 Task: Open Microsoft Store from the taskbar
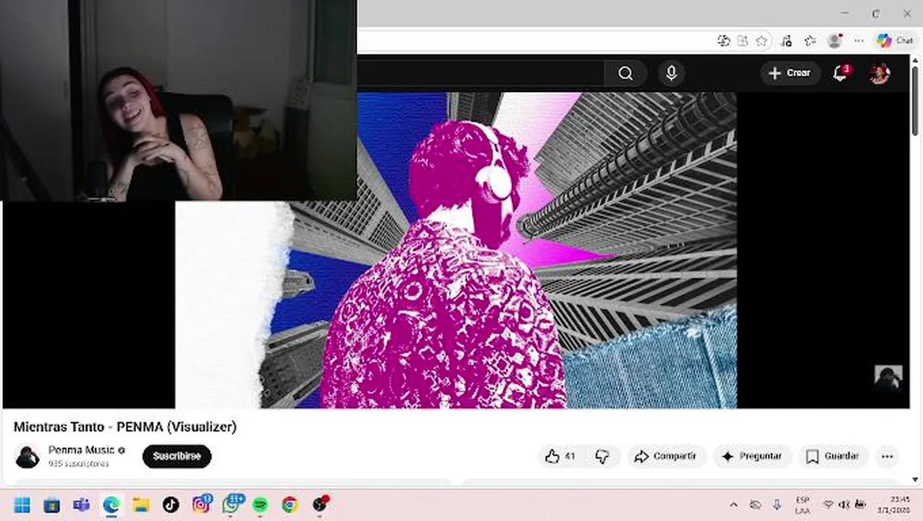tap(51, 504)
